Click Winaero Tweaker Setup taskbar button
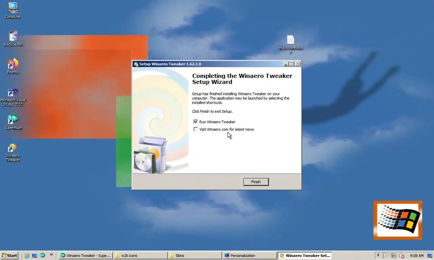Image resolution: width=434 pixels, height=260 pixels. pyautogui.click(x=304, y=256)
